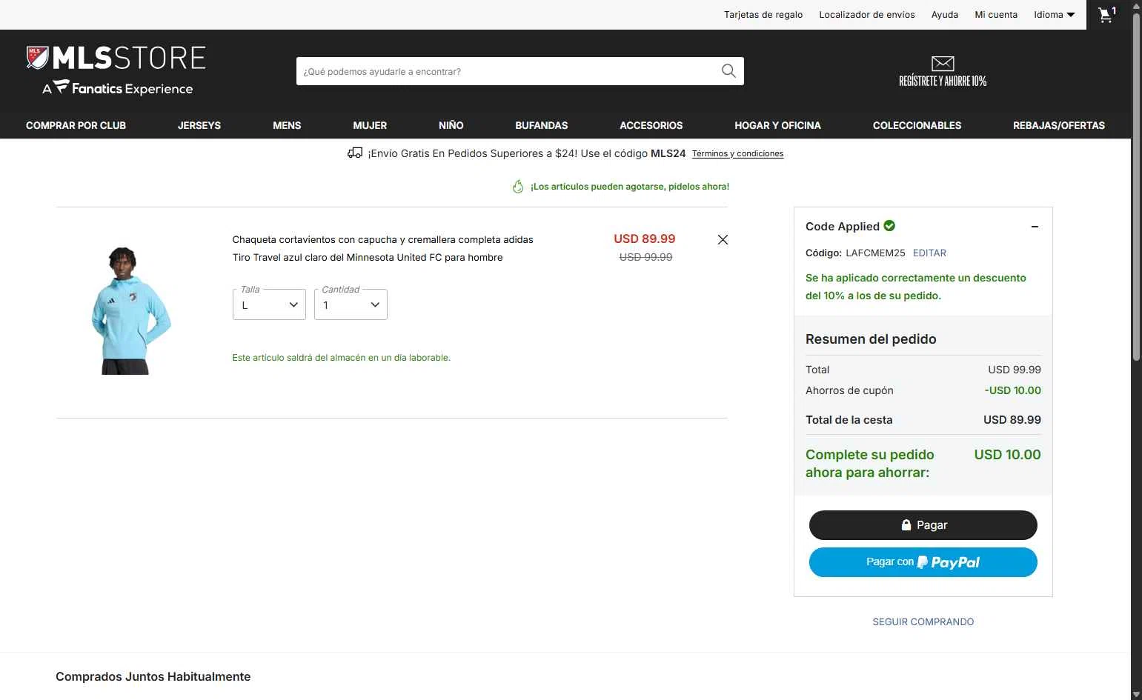Click the scrollbar down arrow
1142x700 pixels.
(1136, 694)
